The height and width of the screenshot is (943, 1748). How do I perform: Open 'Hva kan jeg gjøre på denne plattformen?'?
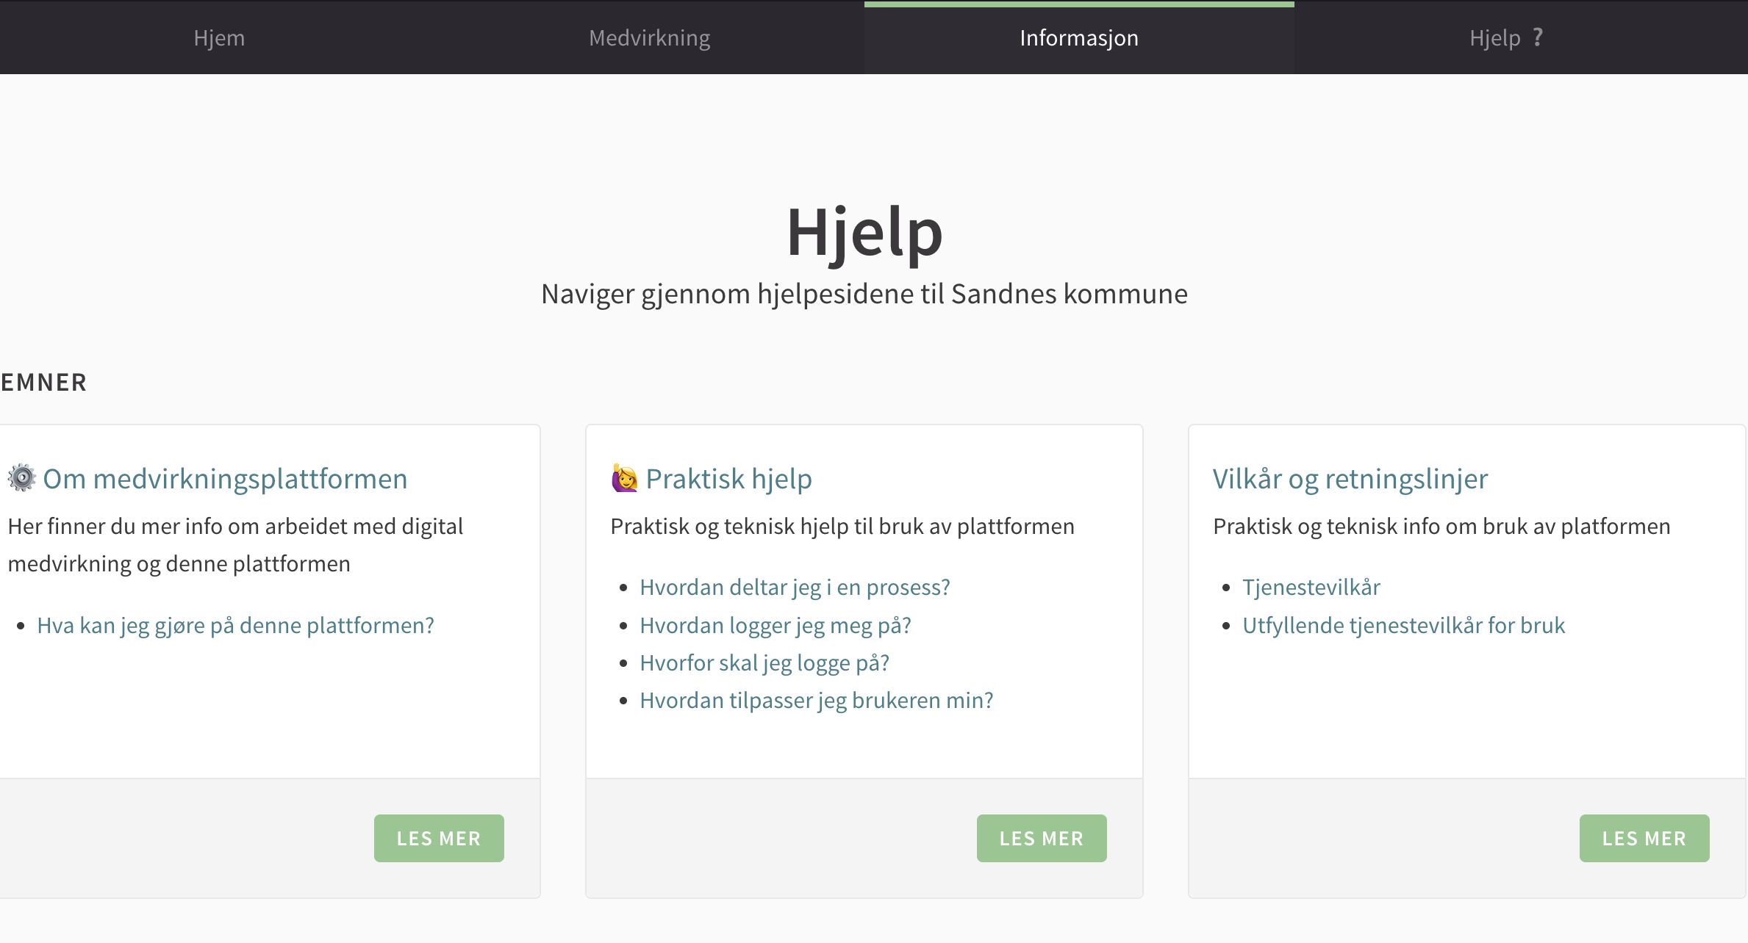236,625
